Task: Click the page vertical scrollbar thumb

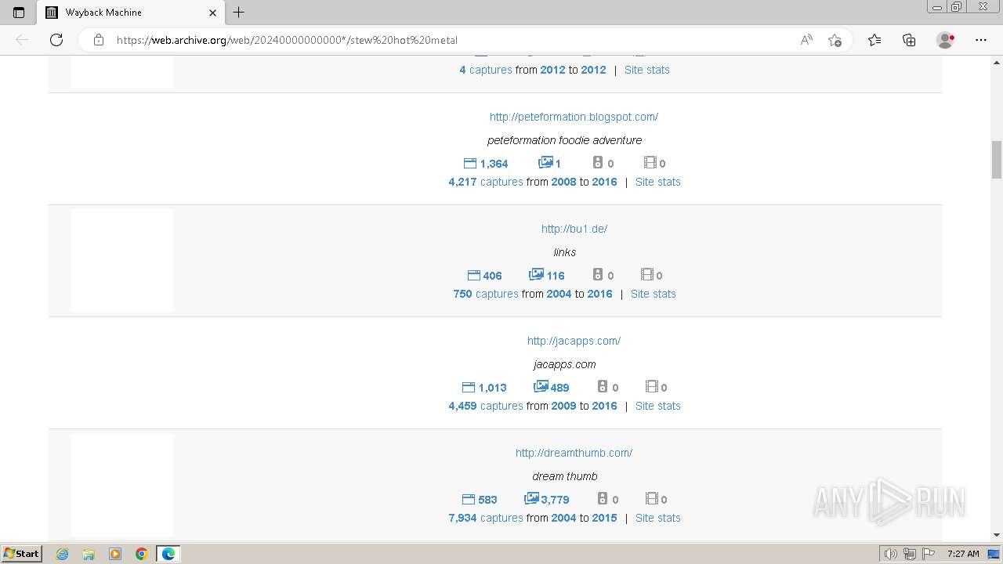Action: [997, 160]
